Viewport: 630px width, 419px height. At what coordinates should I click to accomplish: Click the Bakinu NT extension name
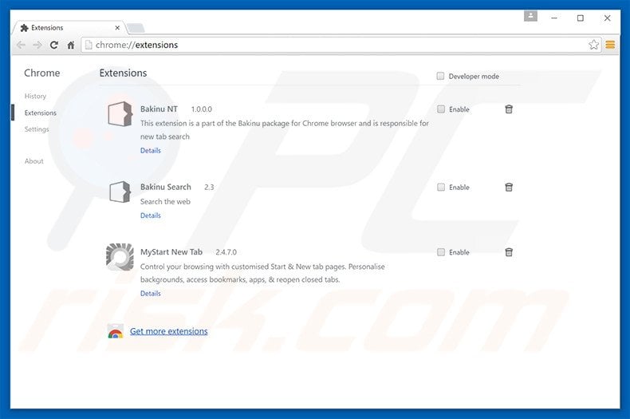click(159, 109)
